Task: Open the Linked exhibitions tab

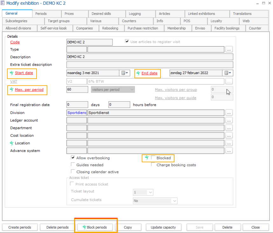Action: (201, 14)
